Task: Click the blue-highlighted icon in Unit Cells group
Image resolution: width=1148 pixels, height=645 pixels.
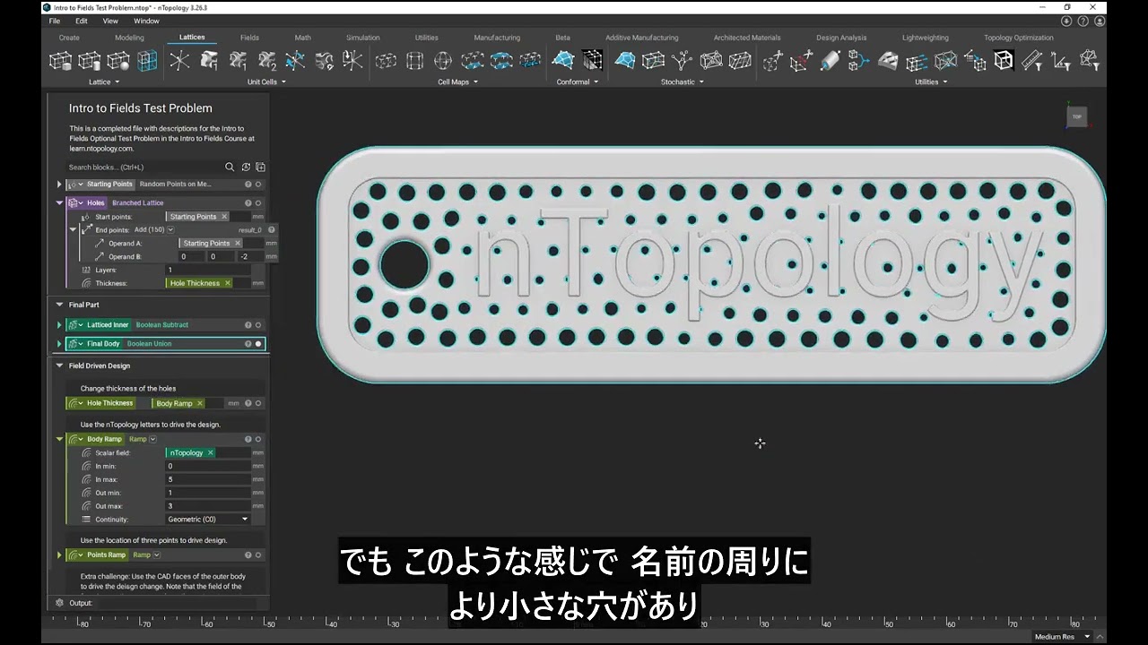Action: coord(295,60)
